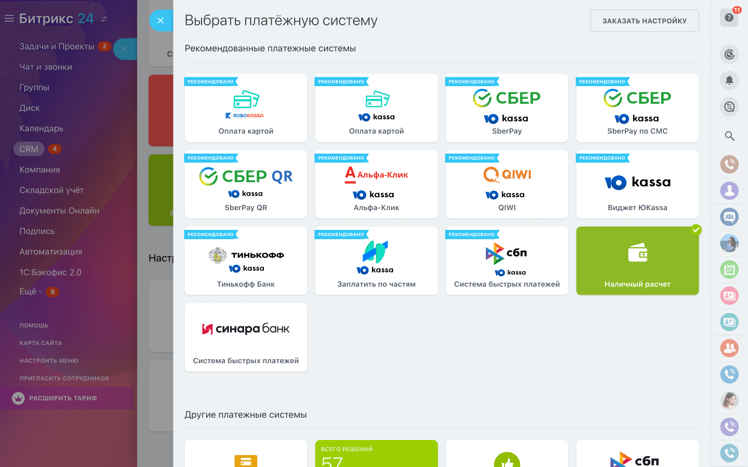Open the CRM menu item
The width and height of the screenshot is (748, 467).
[29, 149]
